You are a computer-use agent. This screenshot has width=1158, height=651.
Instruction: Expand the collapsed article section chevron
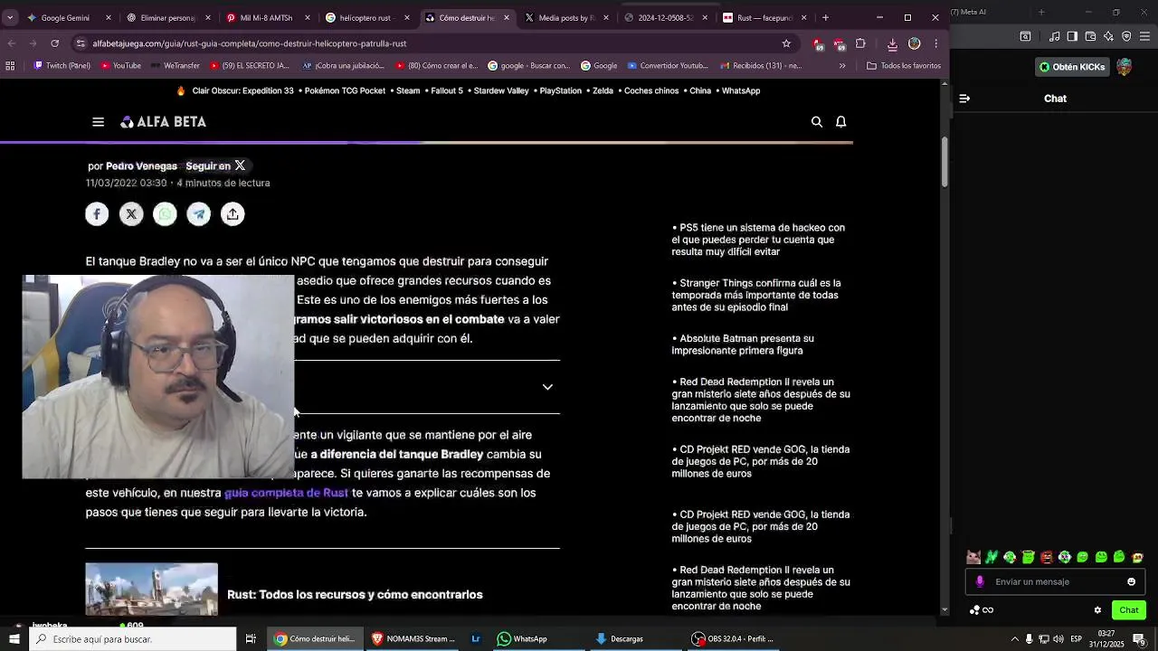coord(547,387)
